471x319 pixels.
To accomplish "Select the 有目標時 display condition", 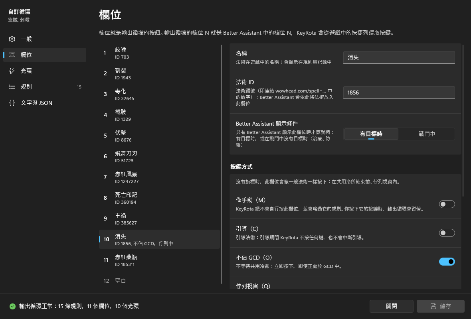I will pyautogui.click(x=371, y=134).
